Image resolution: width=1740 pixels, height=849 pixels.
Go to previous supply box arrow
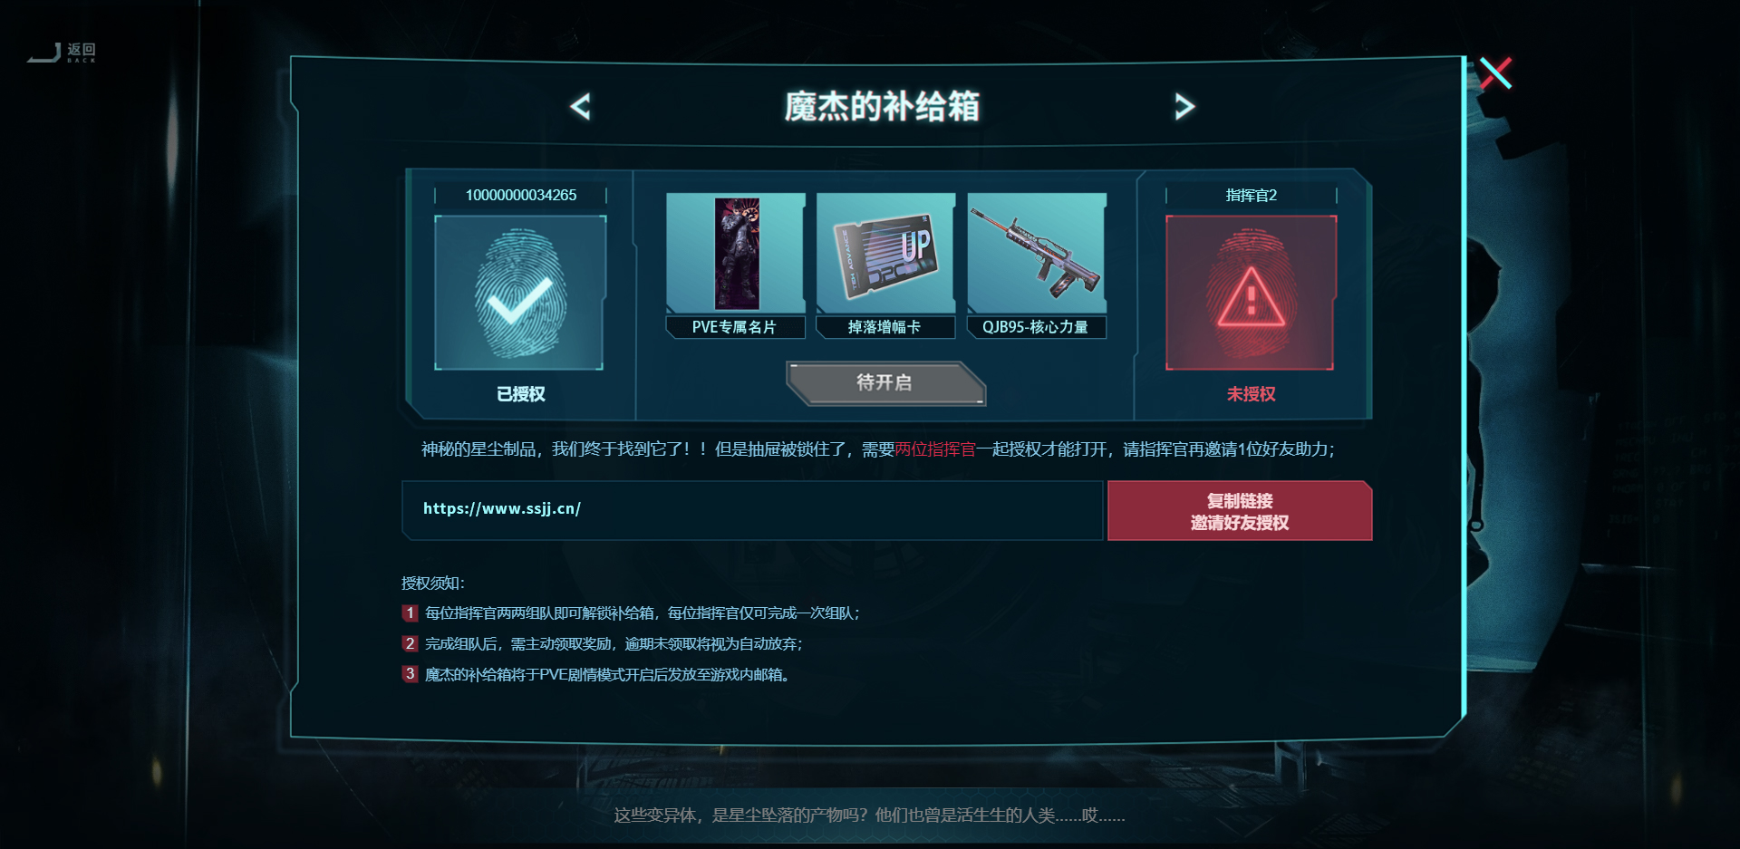(580, 107)
